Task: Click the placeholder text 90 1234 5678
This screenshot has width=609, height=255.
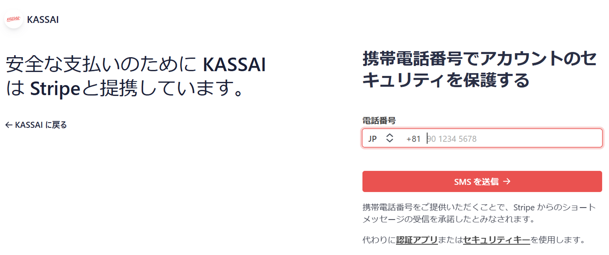Action: (452, 138)
